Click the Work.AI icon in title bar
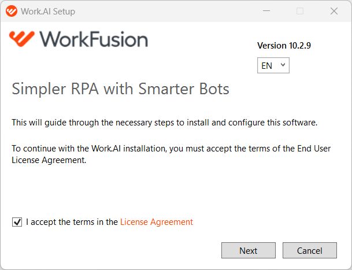The image size is (352, 270). click(12, 11)
